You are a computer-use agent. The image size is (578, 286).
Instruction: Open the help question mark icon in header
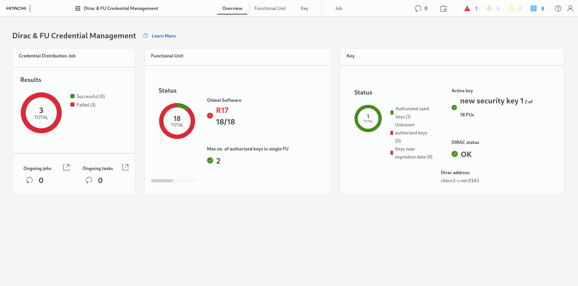[558, 8]
